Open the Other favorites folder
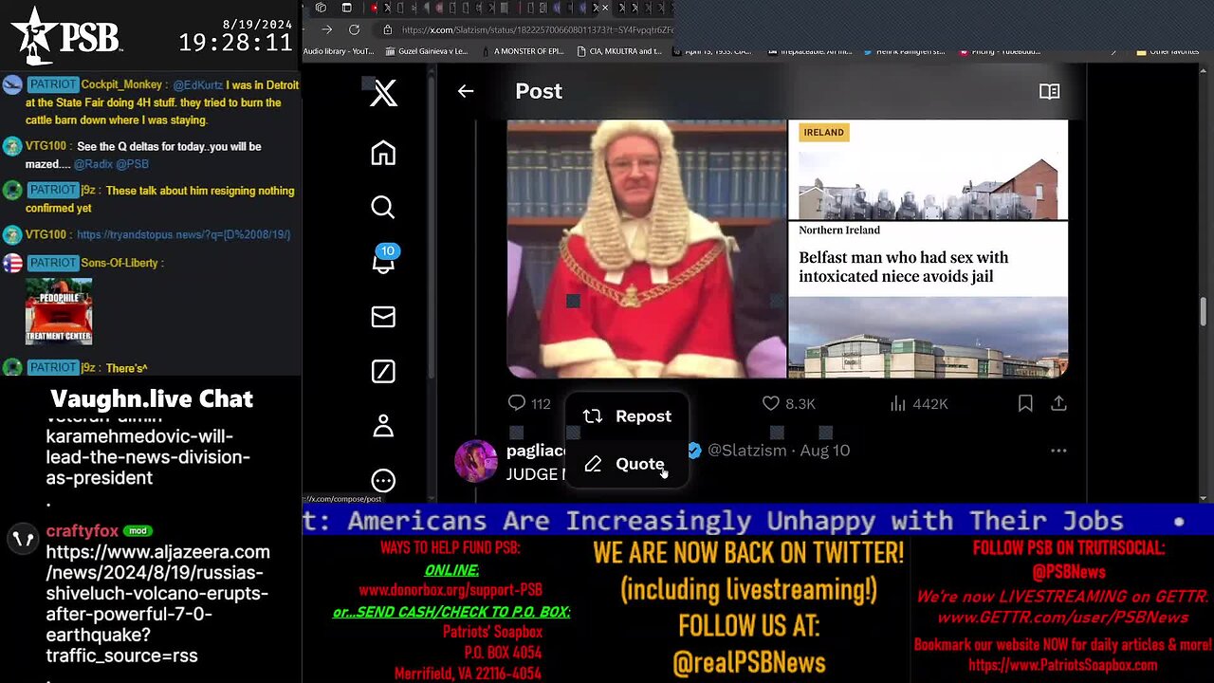The image size is (1214, 683). [1168, 51]
